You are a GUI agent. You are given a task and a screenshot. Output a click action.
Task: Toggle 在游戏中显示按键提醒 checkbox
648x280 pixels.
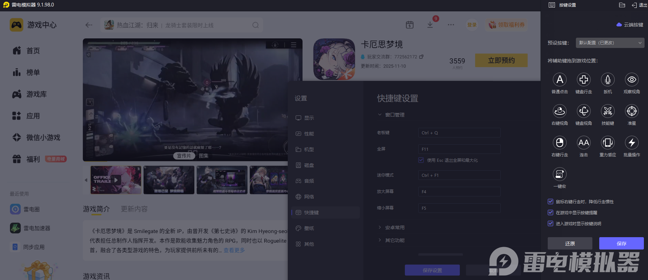[550, 212]
